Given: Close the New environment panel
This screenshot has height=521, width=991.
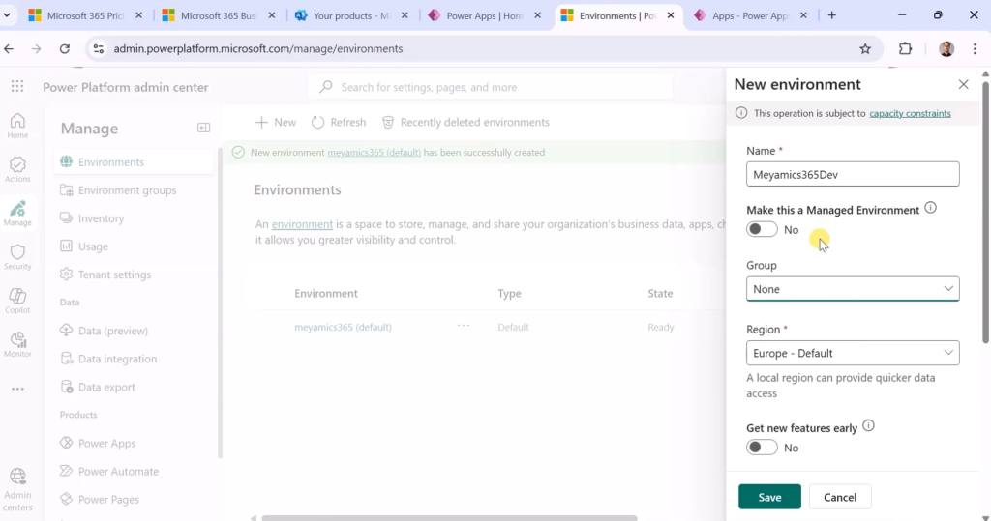Looking at the screenshot, I should [963, 84].
